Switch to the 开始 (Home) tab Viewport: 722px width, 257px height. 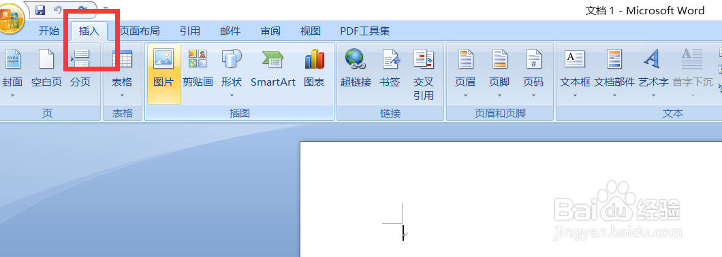[x=49, y=31]
